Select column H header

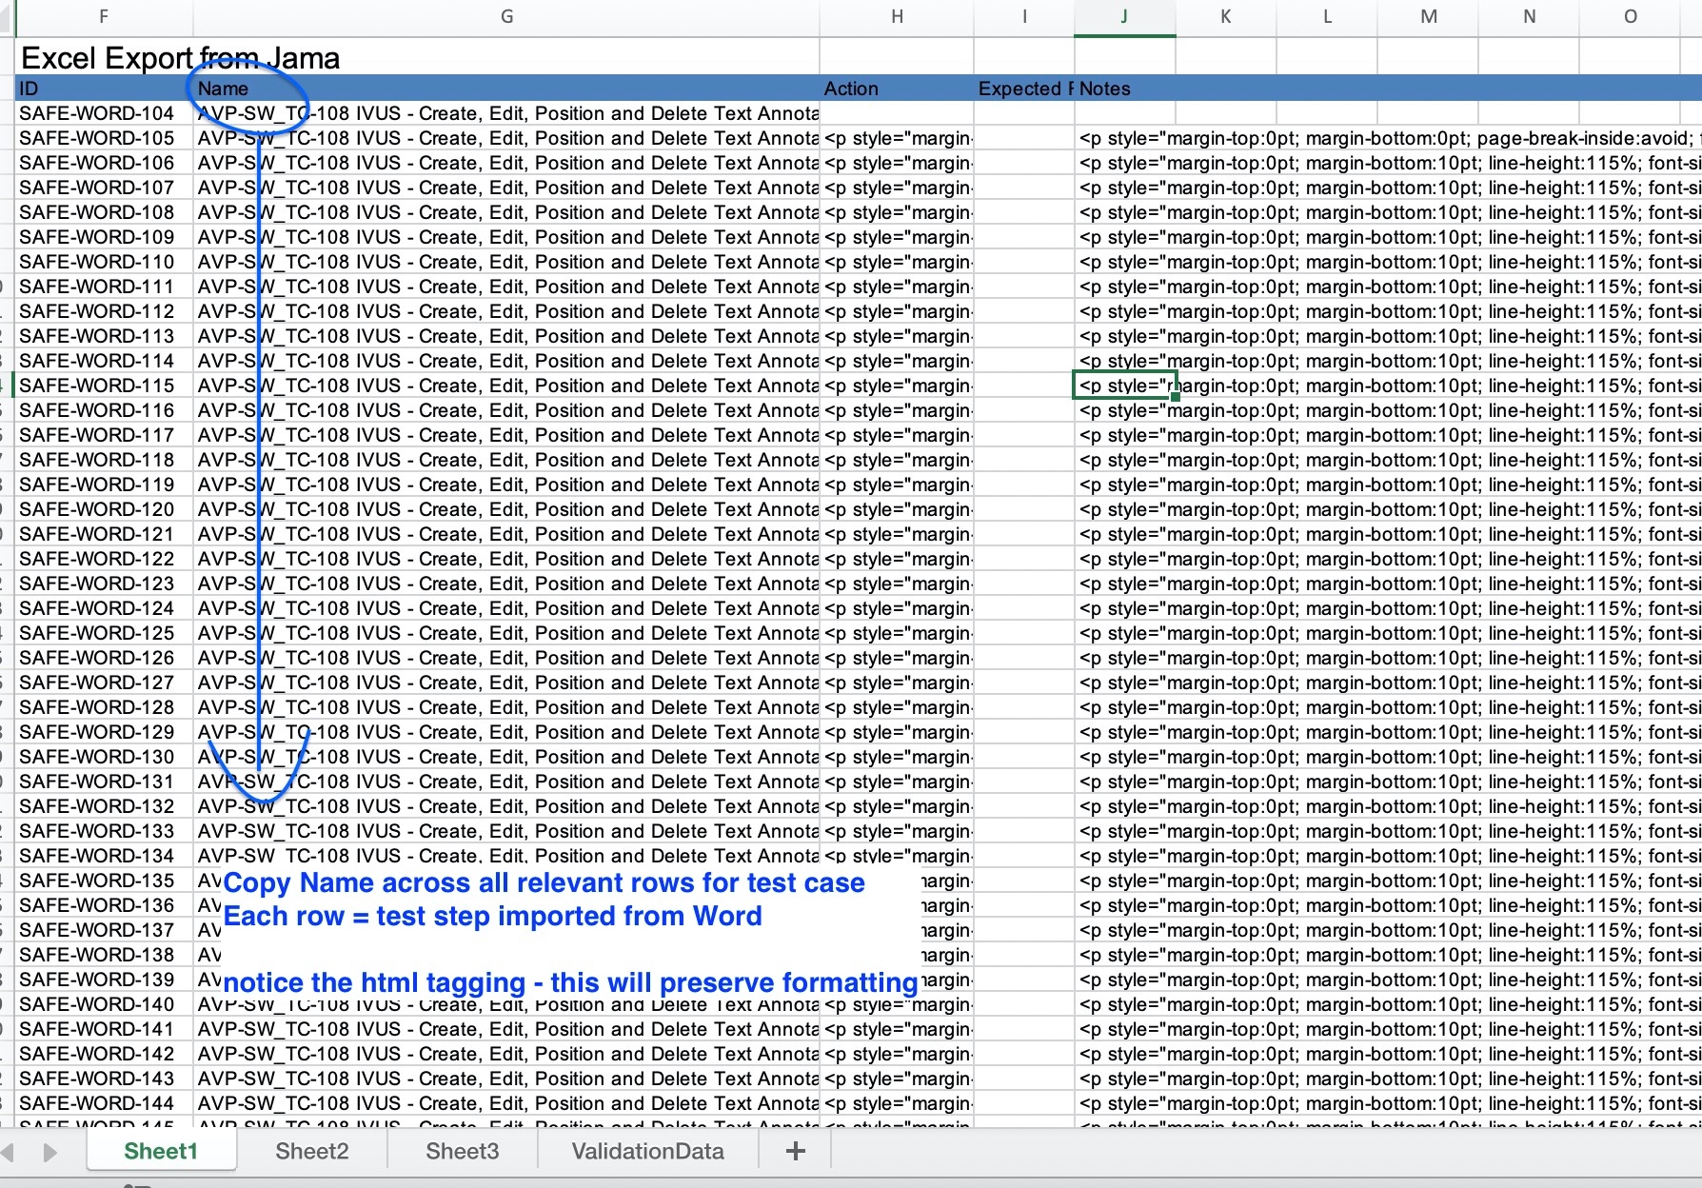click(897, 16)
